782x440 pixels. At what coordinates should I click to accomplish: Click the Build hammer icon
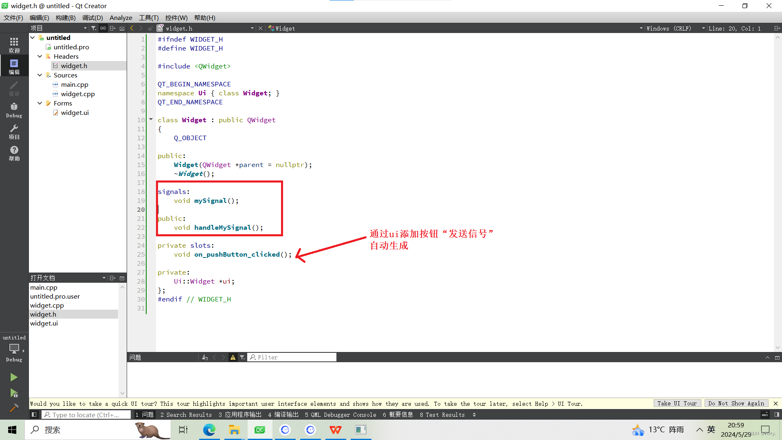14,408
